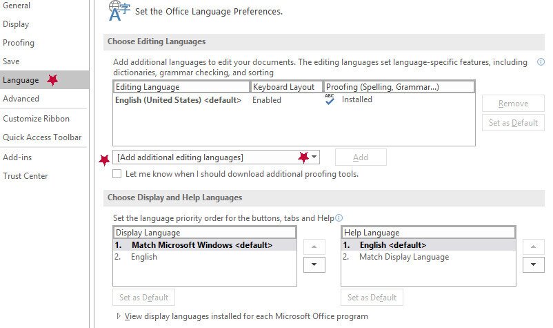The width and height of the screenshot is (553, 328).
Task: Click the ABC proofing installed icon
Action: tap(330, 99)
